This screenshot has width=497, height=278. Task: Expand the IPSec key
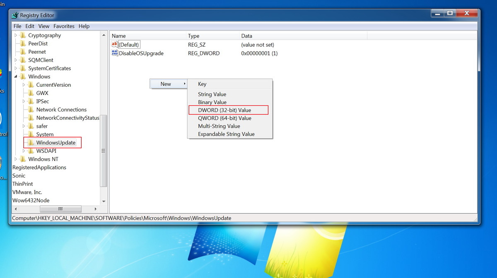24,102
